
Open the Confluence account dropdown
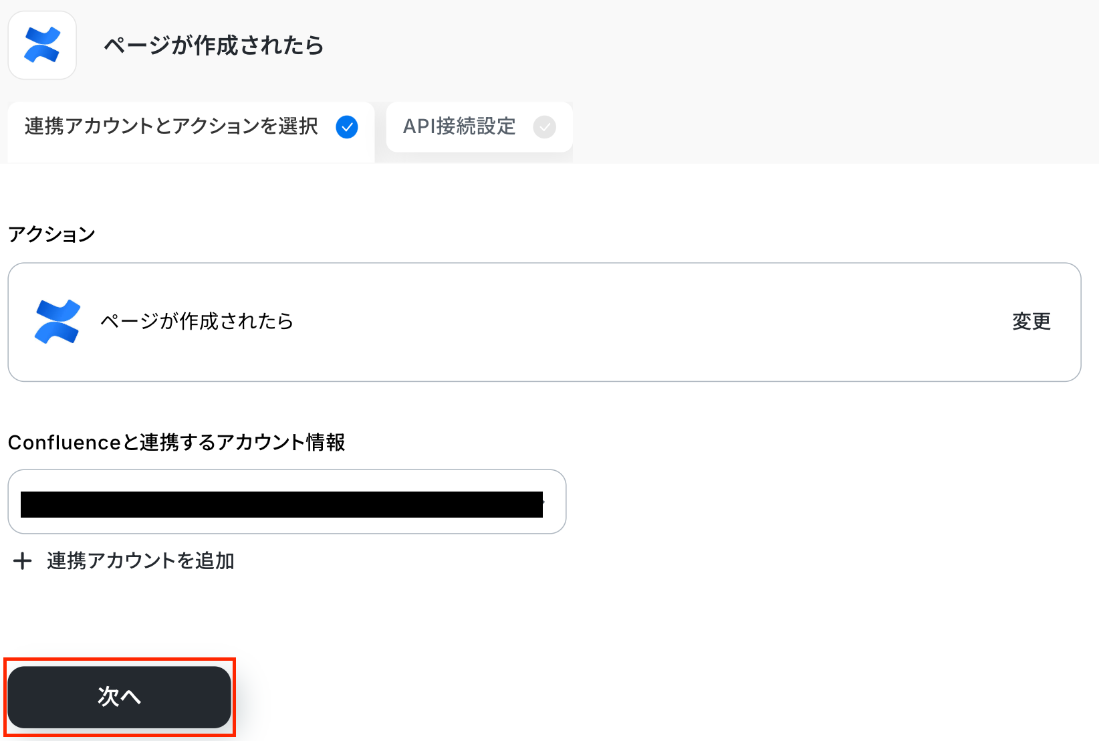pyautogui.click(x=287, y=502)
